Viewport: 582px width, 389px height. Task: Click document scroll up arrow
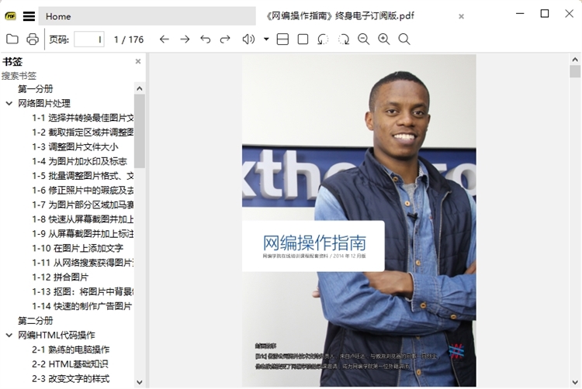tap(575, 59)
